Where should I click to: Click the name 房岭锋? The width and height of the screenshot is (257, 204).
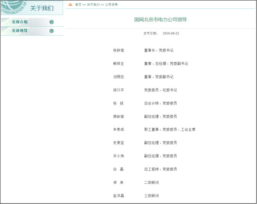(x=118, y=117)
